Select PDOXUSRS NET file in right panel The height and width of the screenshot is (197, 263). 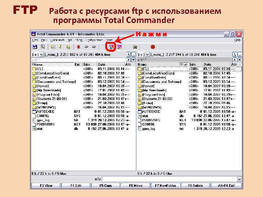click(190, 120)
